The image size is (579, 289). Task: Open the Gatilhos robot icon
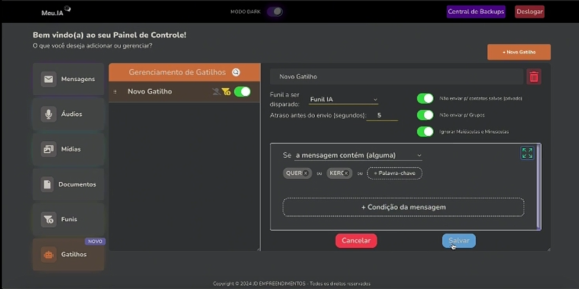48,254
